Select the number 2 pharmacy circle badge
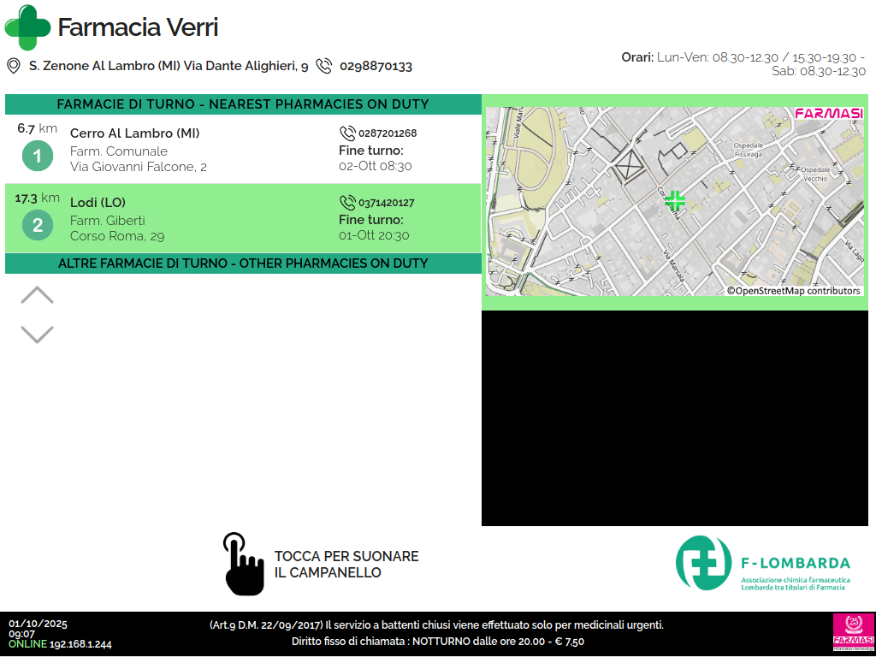 point(38,226)
